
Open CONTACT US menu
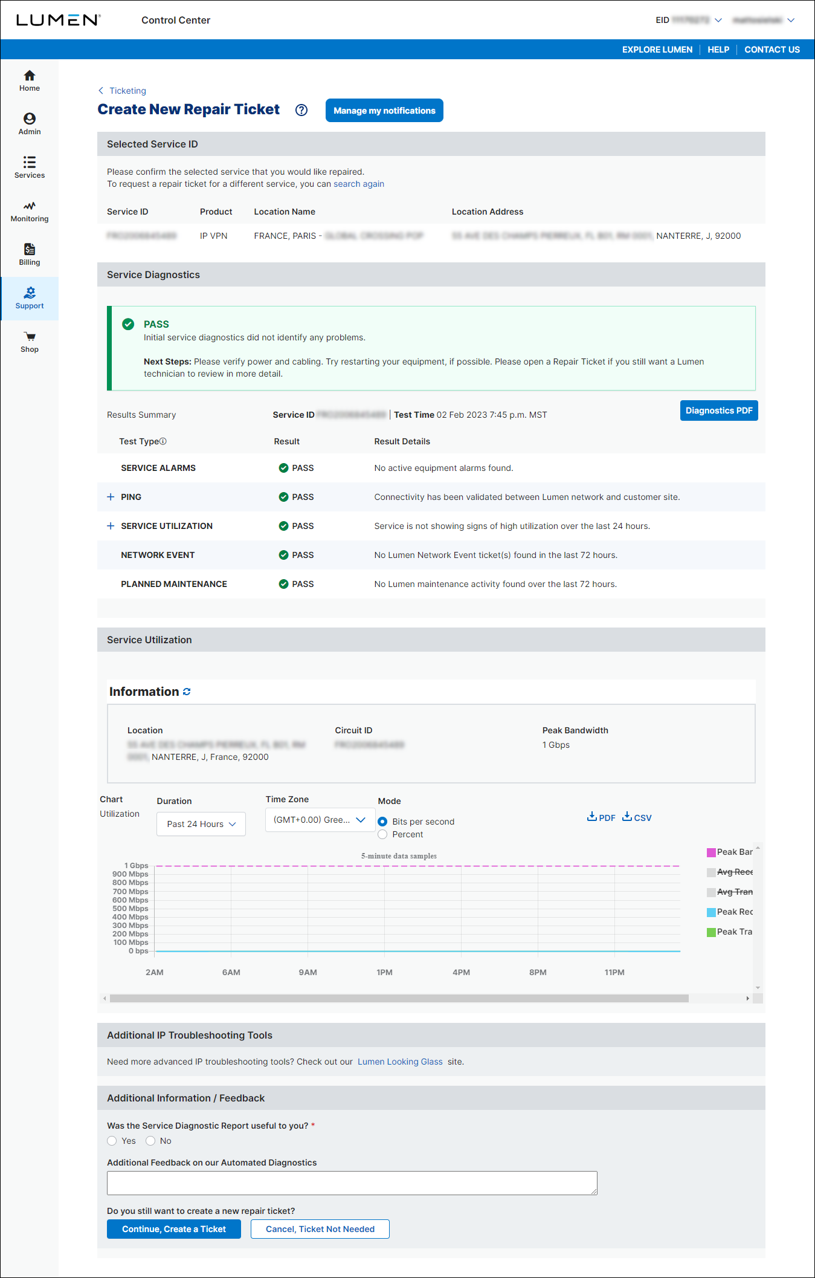point(772,50)
